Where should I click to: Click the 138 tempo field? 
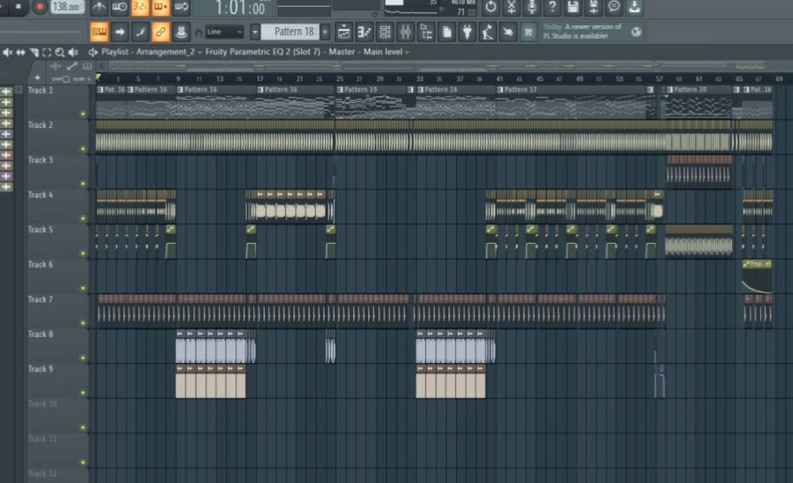pyautogui.click(x=68, y=7)
